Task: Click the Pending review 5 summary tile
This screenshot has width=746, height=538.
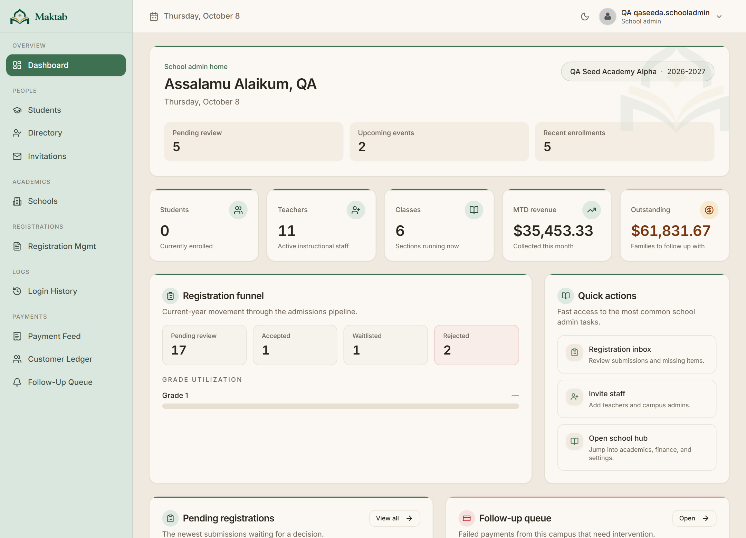Action: (254, 142)
